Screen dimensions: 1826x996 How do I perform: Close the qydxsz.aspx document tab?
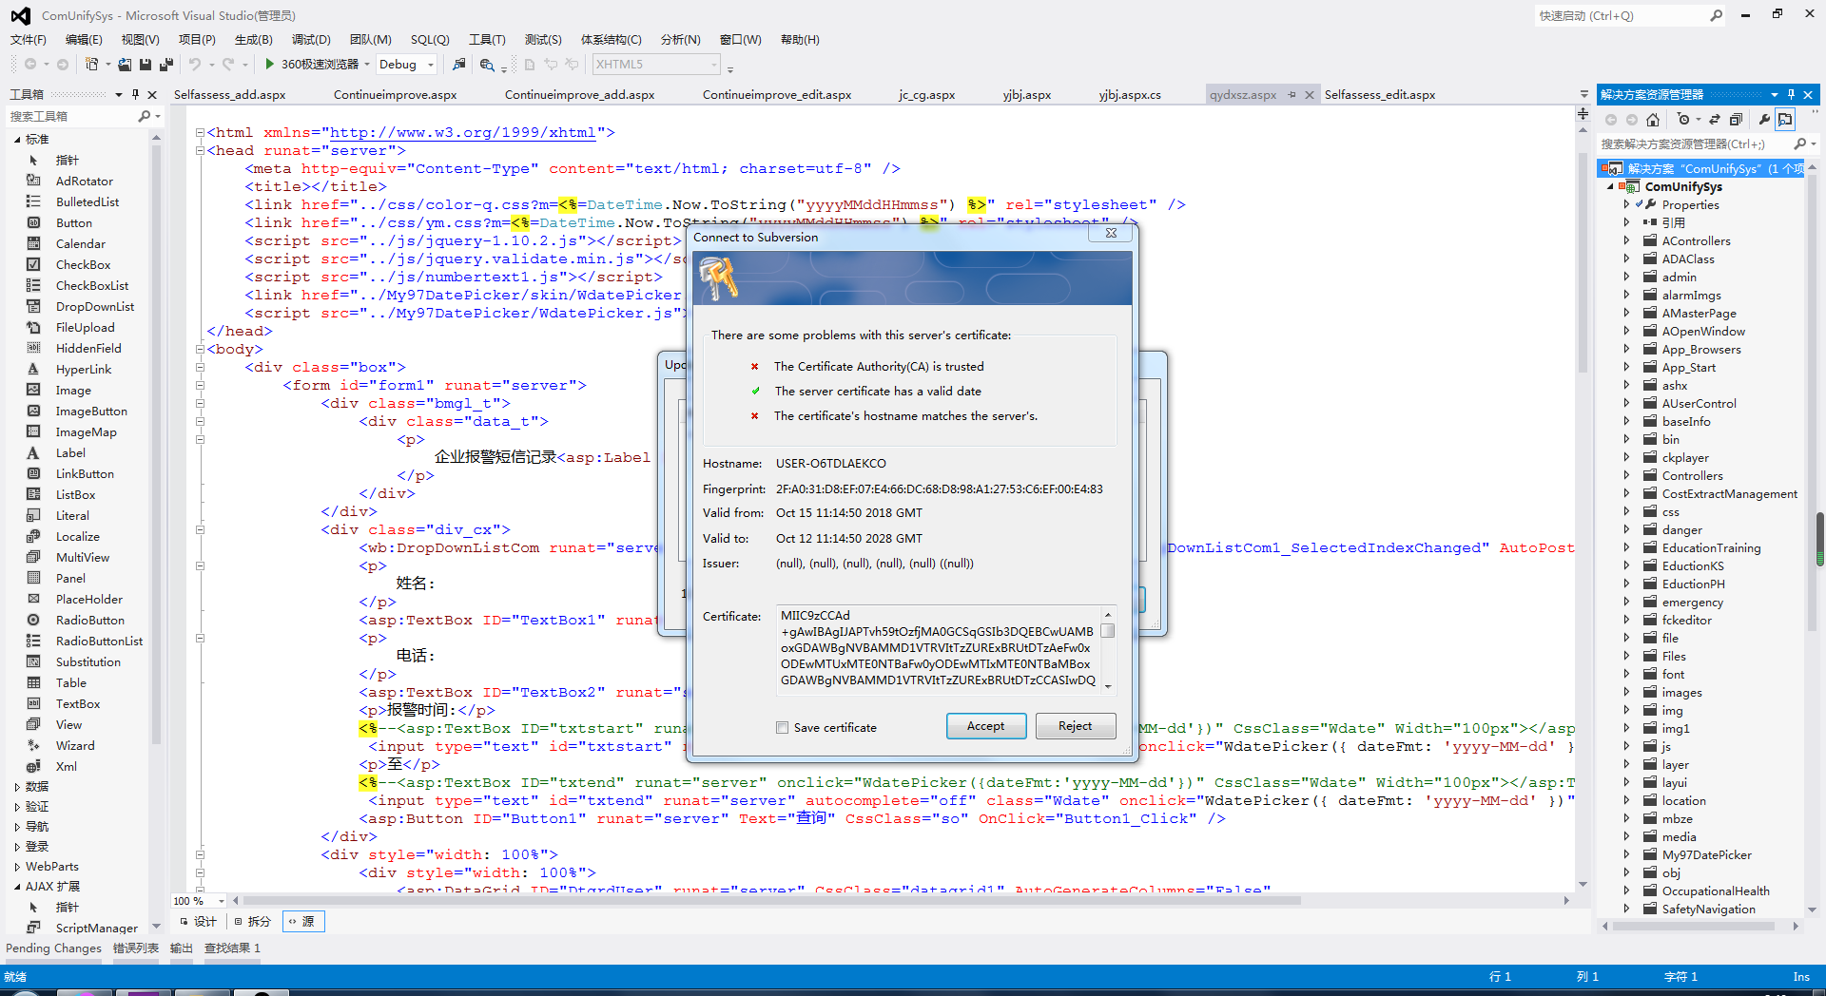(1310, 94)
